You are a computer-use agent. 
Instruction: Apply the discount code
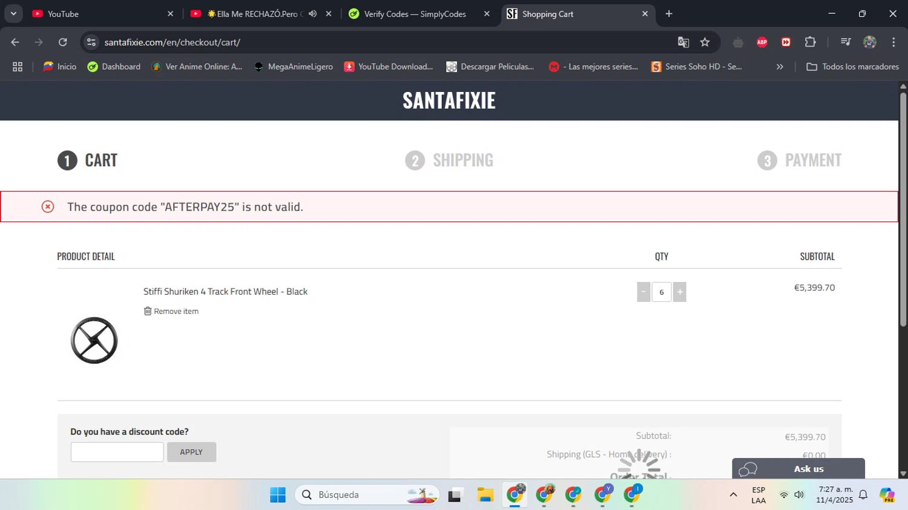click(x=191, y=452)
